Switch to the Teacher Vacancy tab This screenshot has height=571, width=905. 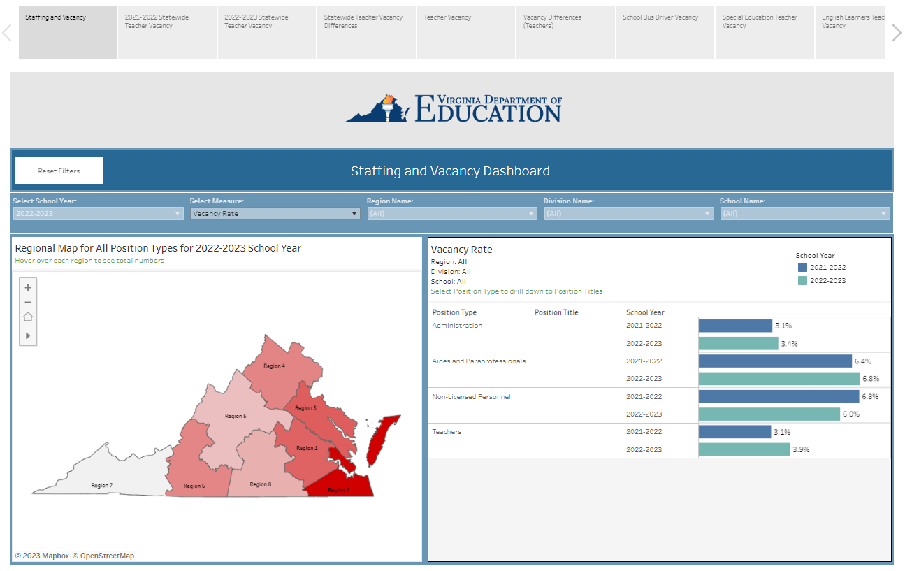[465, 32]
